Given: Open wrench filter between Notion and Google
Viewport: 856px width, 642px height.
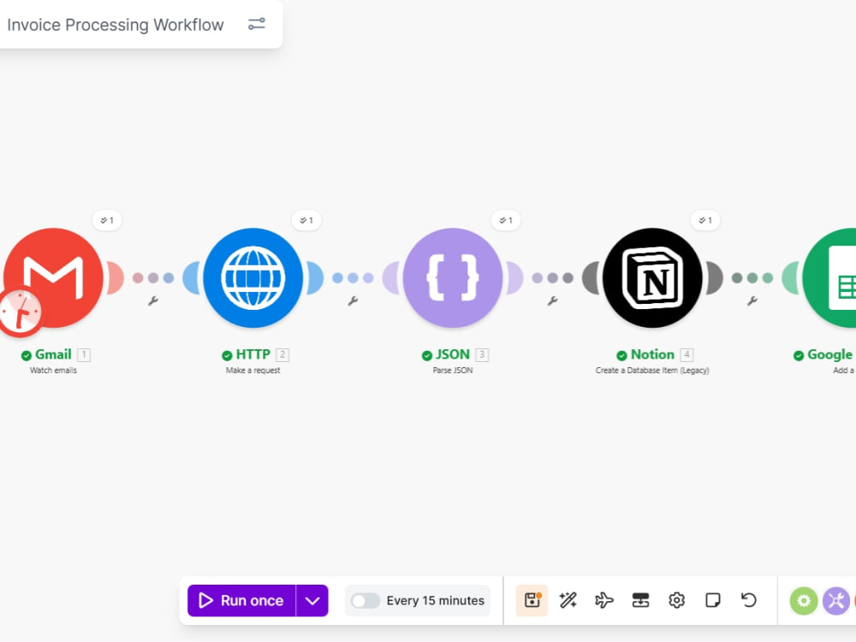Looking at the screenshot, I should pos(752,300).
